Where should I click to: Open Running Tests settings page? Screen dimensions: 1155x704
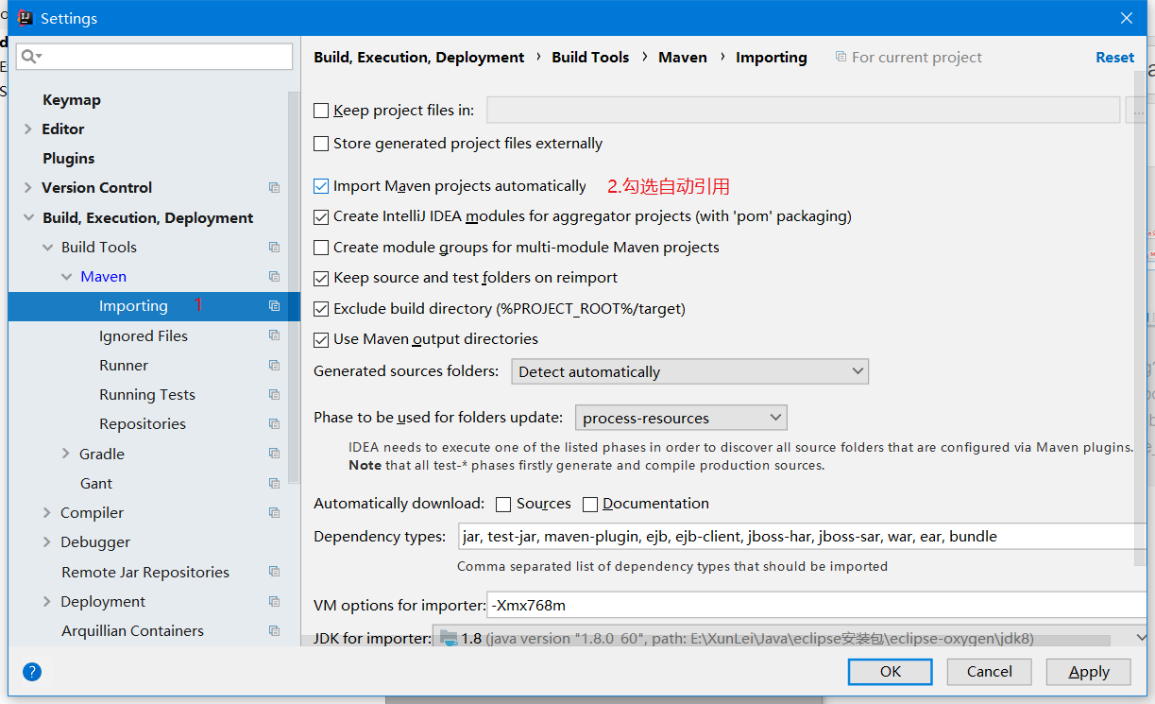pos(147,395)
